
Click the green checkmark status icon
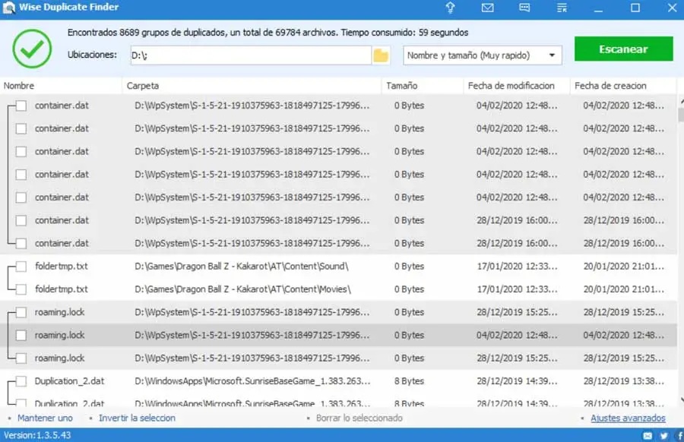click(x=32, y=49)
